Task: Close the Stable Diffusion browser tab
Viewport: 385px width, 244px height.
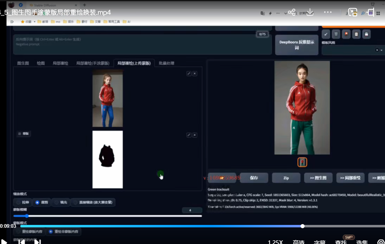Action: [x=76, y=5]
